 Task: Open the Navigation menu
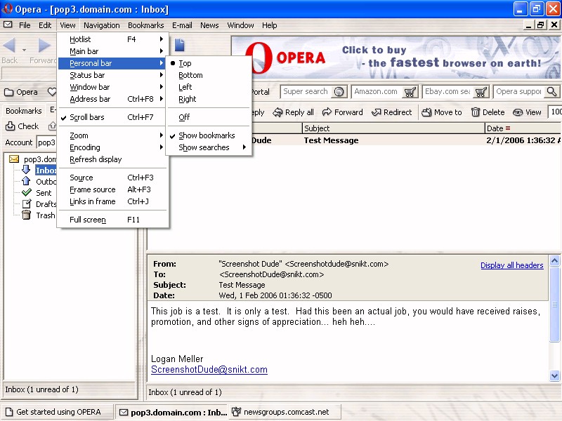101,25
